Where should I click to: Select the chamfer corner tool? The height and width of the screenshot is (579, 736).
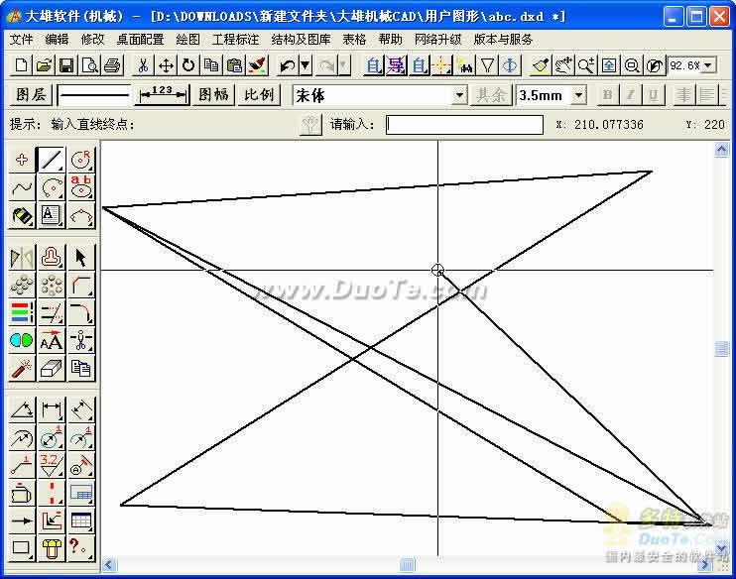tap(80, 285)
